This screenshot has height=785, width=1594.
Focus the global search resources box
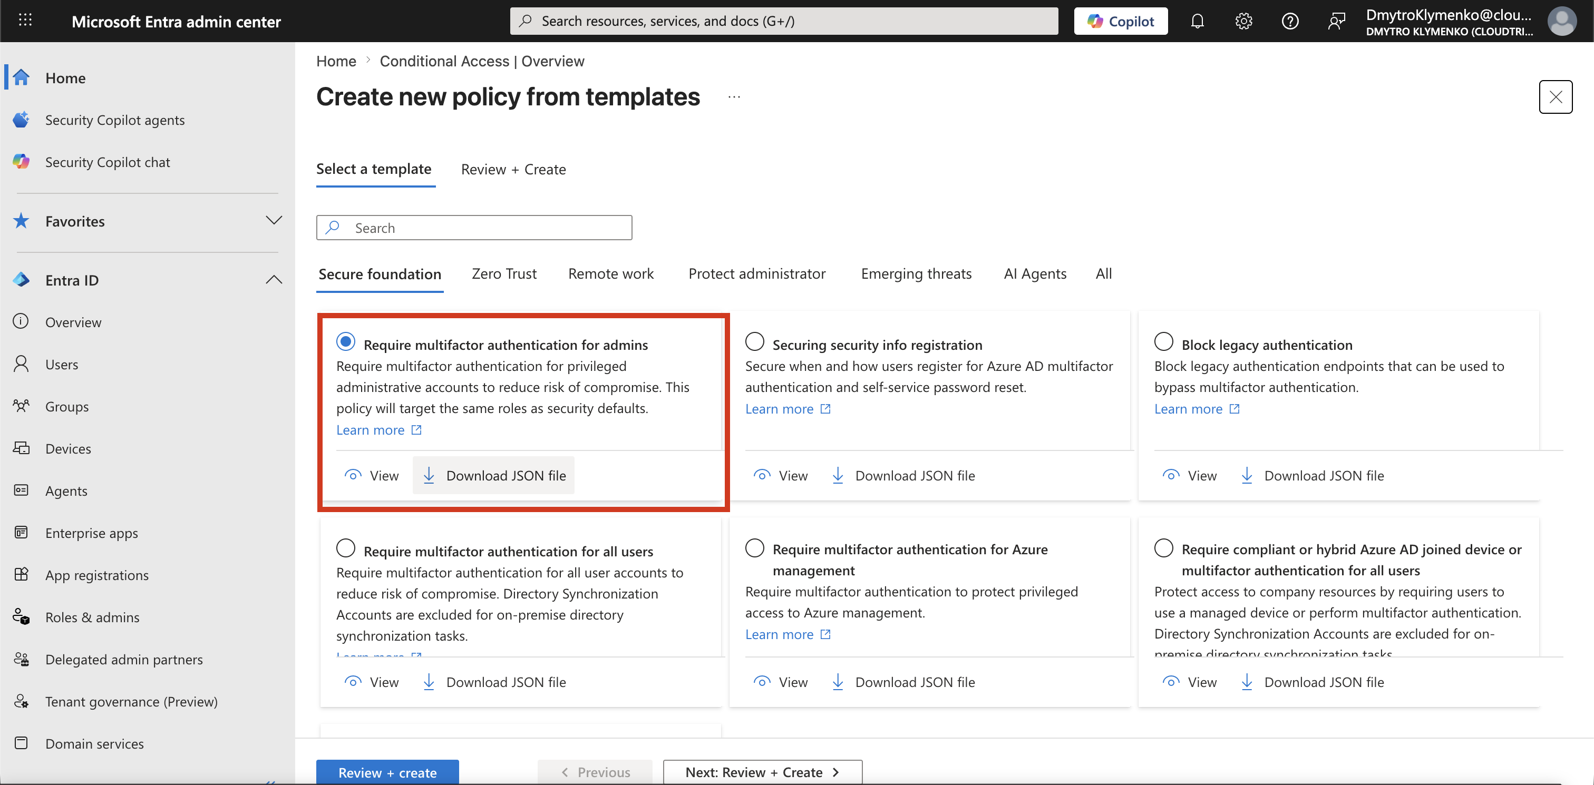(x=783, y=21)
